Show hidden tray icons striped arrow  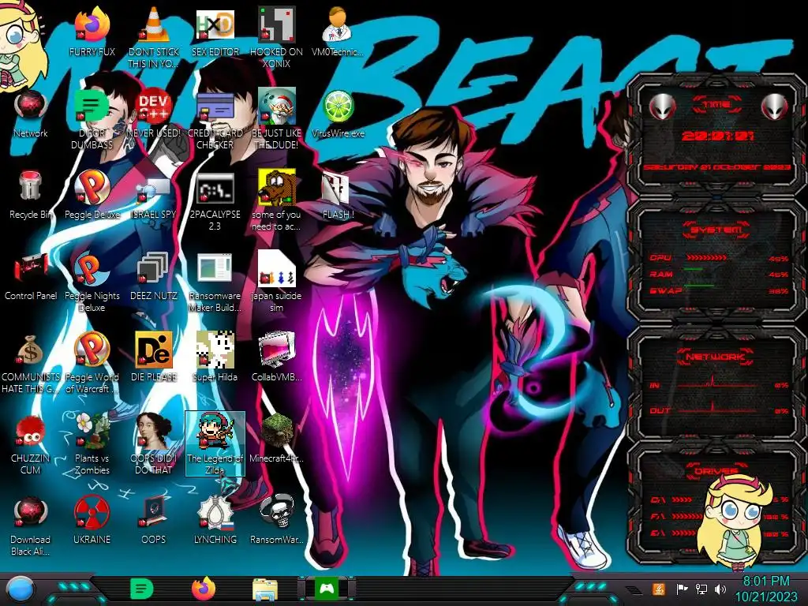634,589
